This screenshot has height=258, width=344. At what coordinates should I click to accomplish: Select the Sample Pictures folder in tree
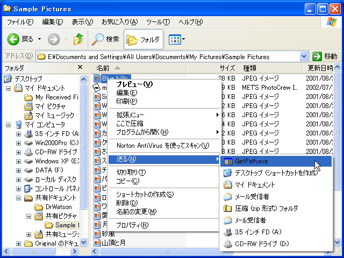coord(62,225)
